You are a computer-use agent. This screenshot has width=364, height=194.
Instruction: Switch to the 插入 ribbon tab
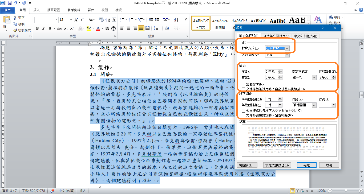coord(37,10)
